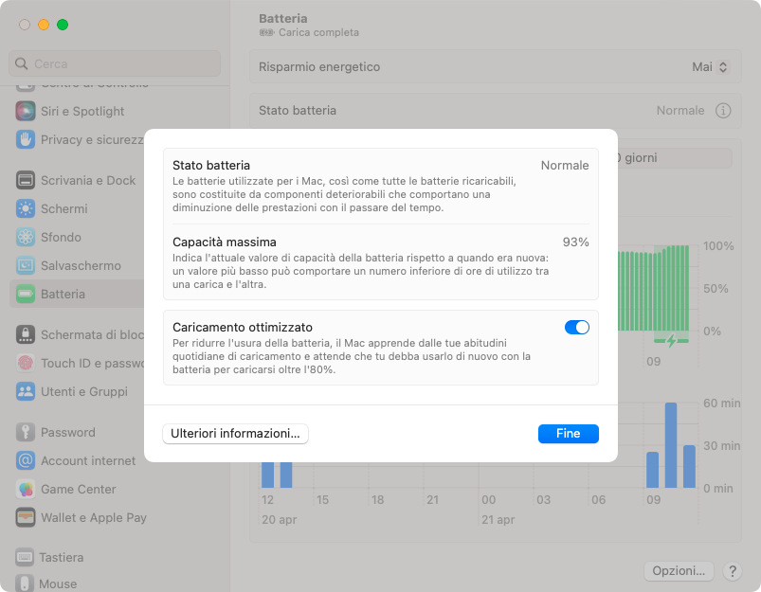
Task: Click the question mark help button
Action: tap(733, 571)
